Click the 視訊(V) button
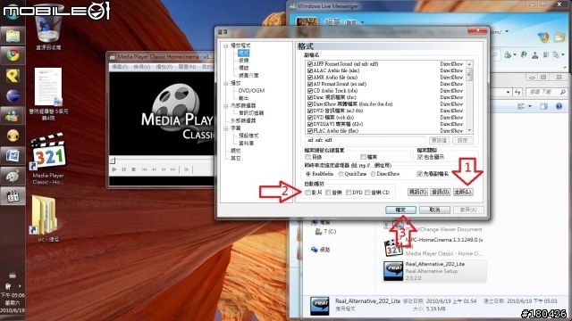 pyautogui.click(x=417, y=192)
